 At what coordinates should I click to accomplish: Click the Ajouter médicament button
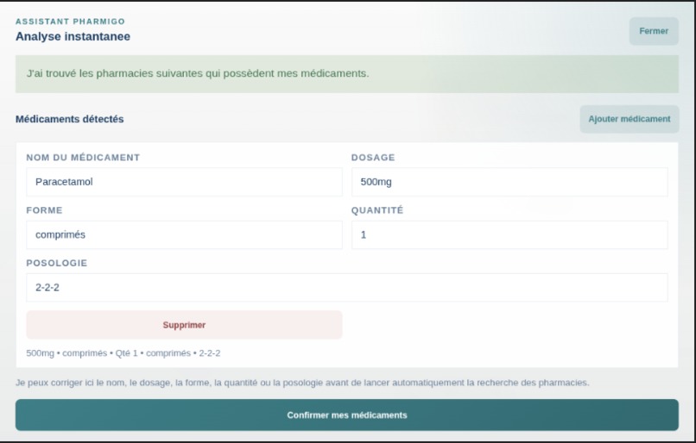(x=629, y=119)
